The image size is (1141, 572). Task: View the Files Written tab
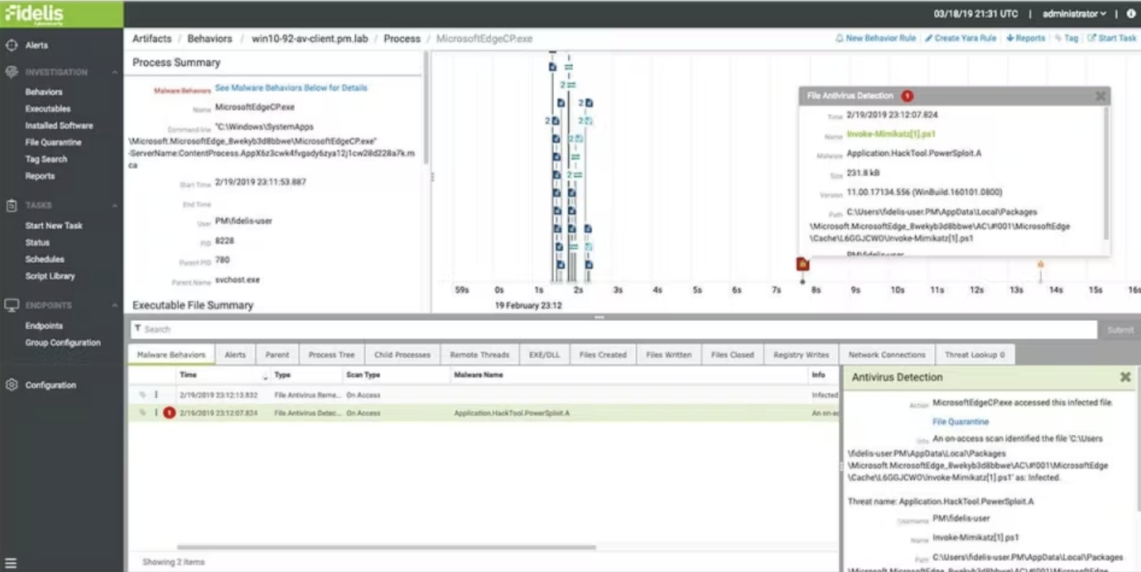click(669, 355)
